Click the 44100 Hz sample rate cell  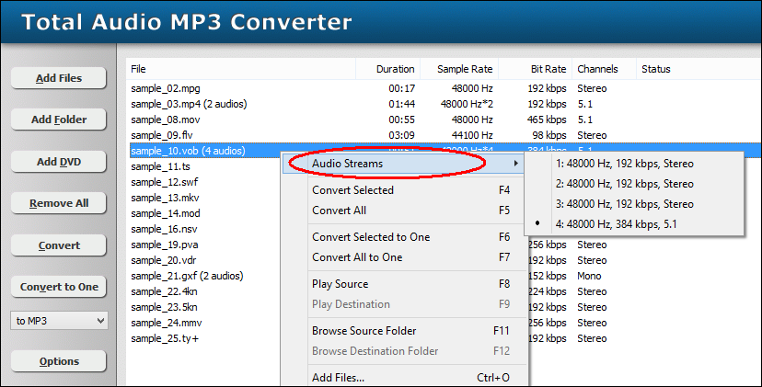click(472, 135)
